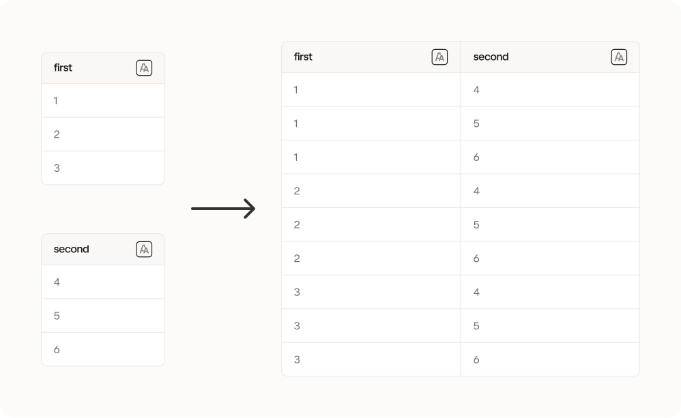Click cell with value 3 in small 'first' table

[103, 168]
